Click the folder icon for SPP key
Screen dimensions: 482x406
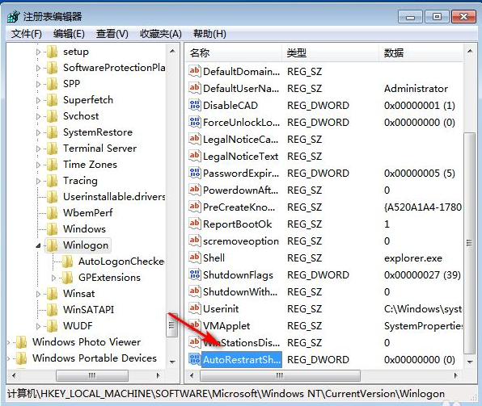(x=53, y=84)
